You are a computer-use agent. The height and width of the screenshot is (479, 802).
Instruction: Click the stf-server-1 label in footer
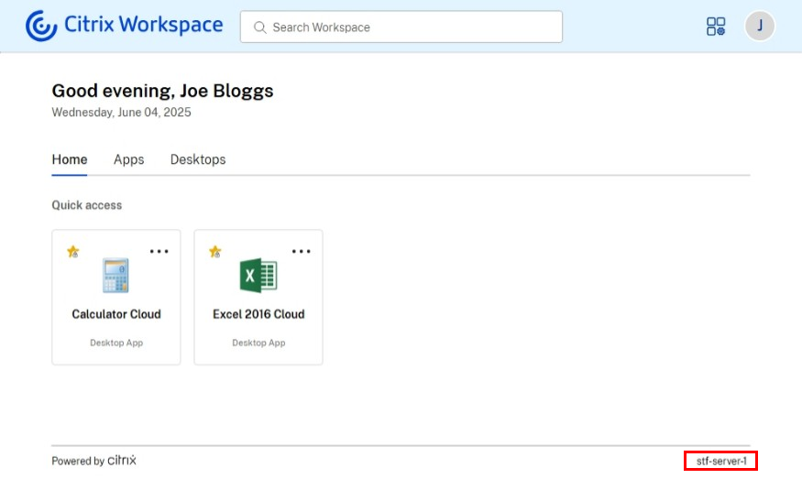point(721,461)
